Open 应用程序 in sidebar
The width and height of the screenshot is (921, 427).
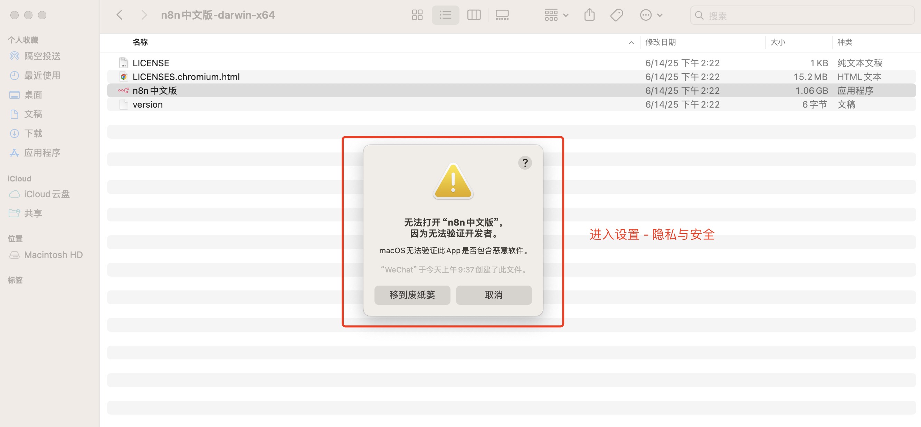[x=42, y=152]
